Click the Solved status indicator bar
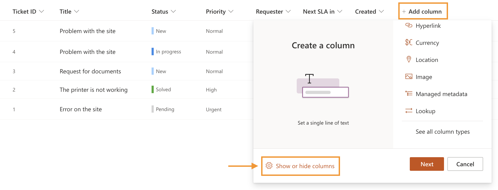The width and height of the screenshot is (498, 190). (153, 89)
